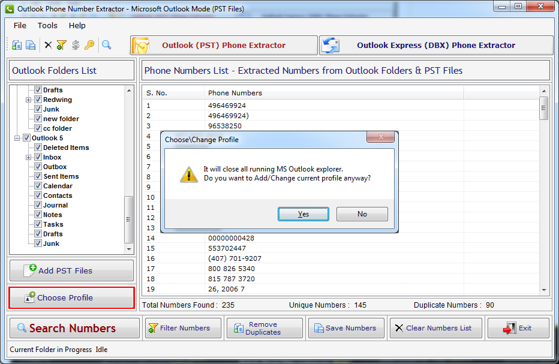Open the Help menu
Viewport: 559px width, 364px height.
point(77,26)
